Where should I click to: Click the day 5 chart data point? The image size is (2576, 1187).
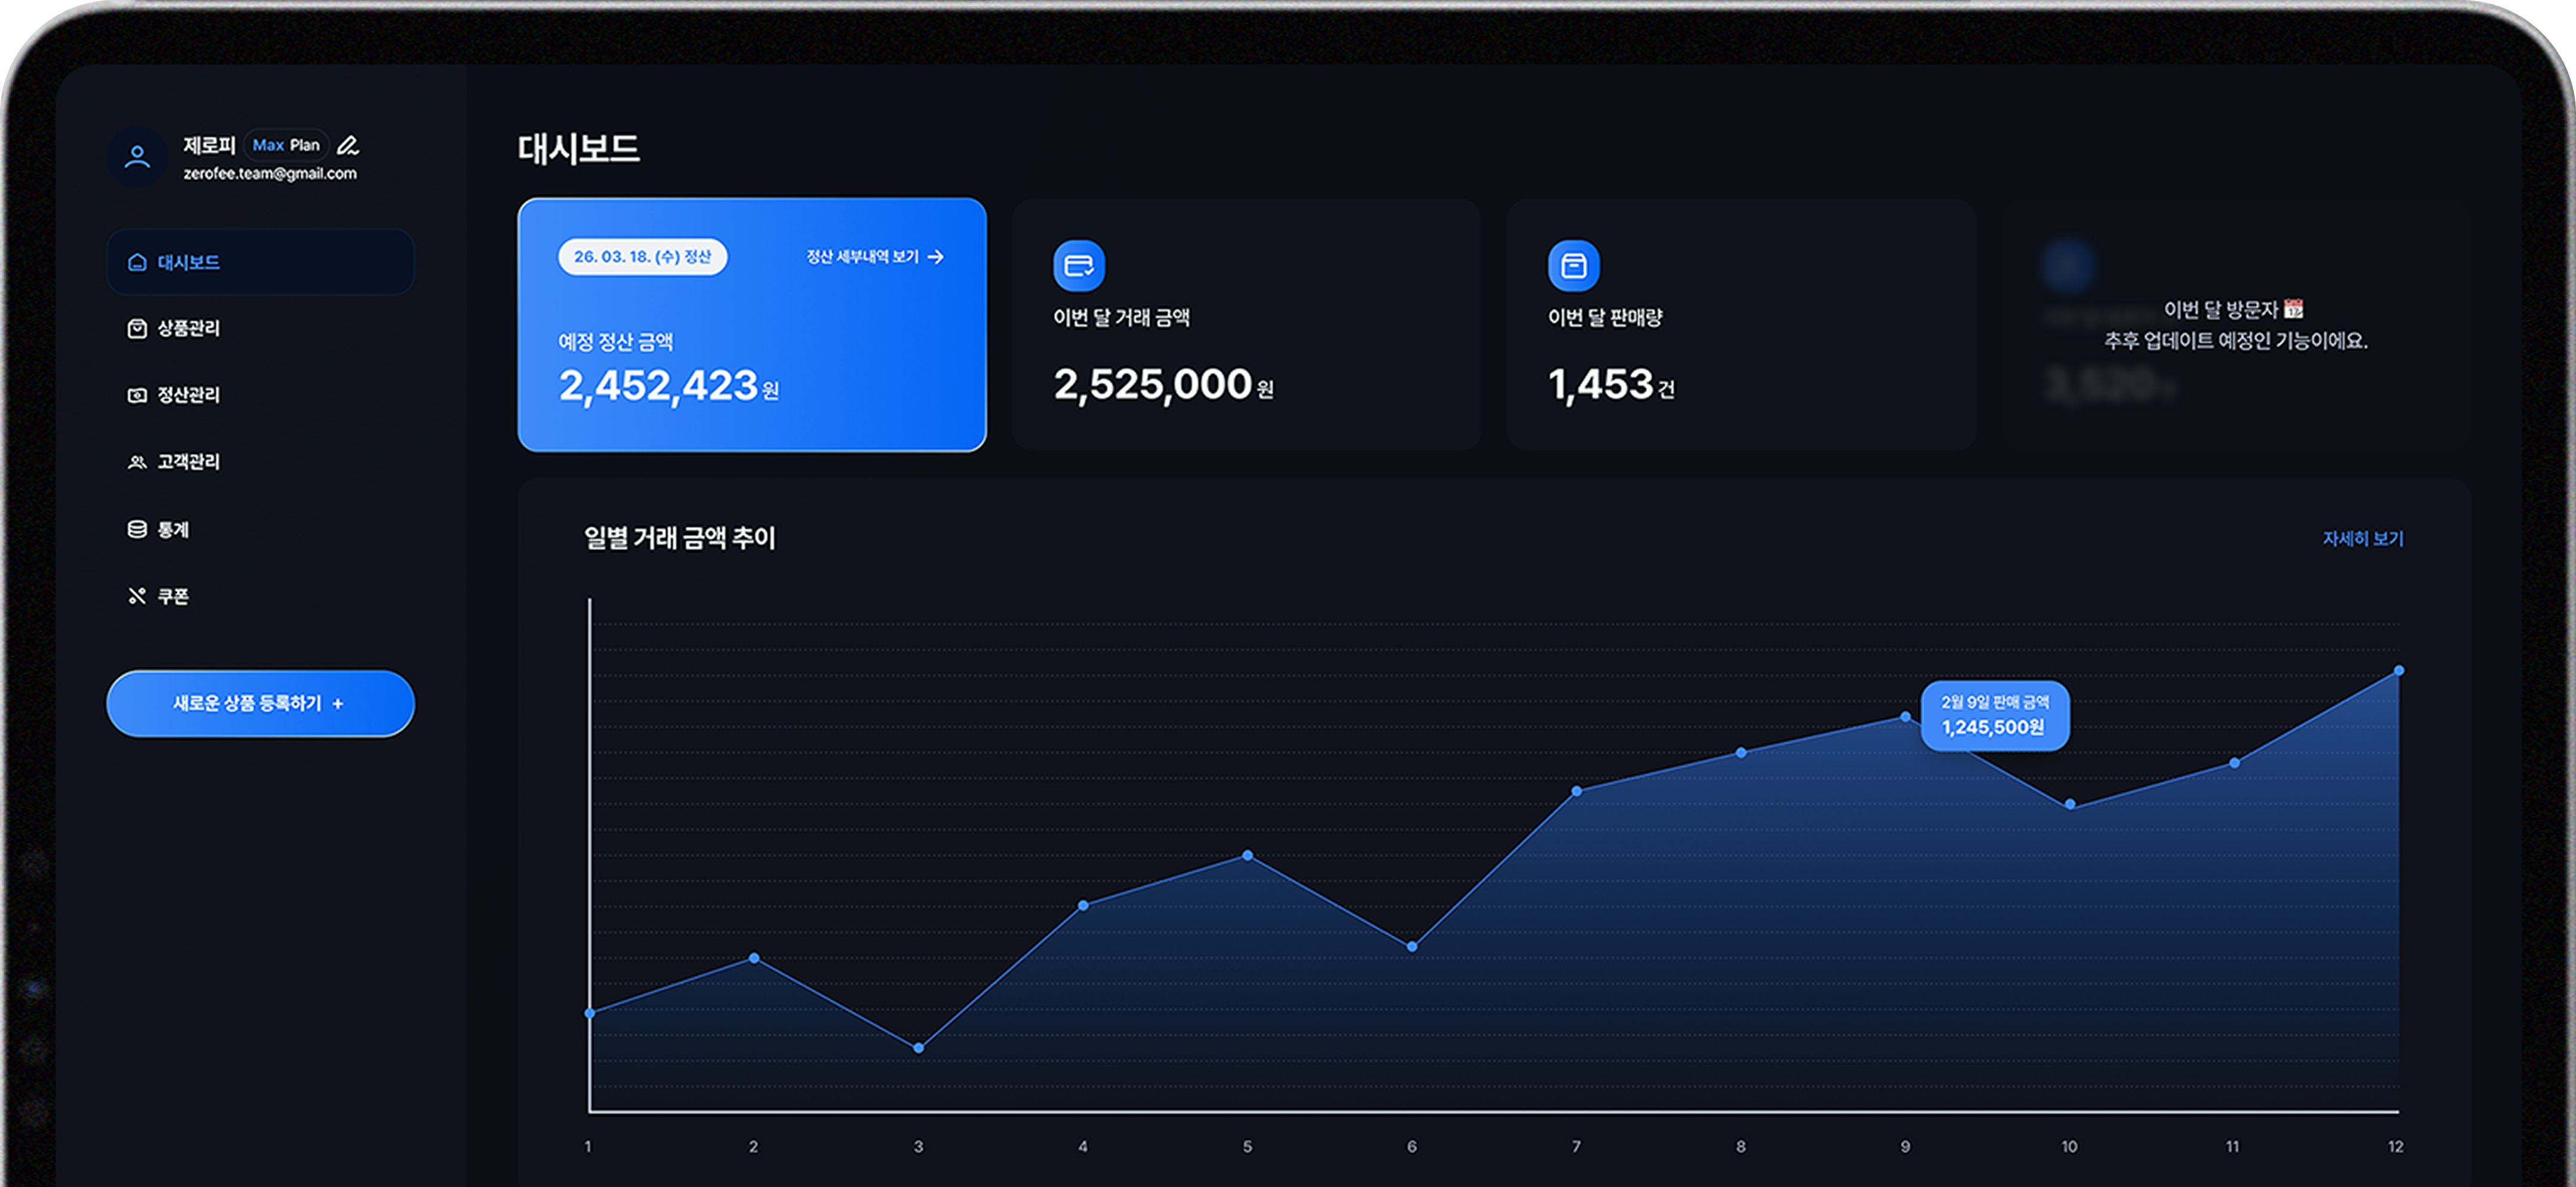[x=1247, y=855]
